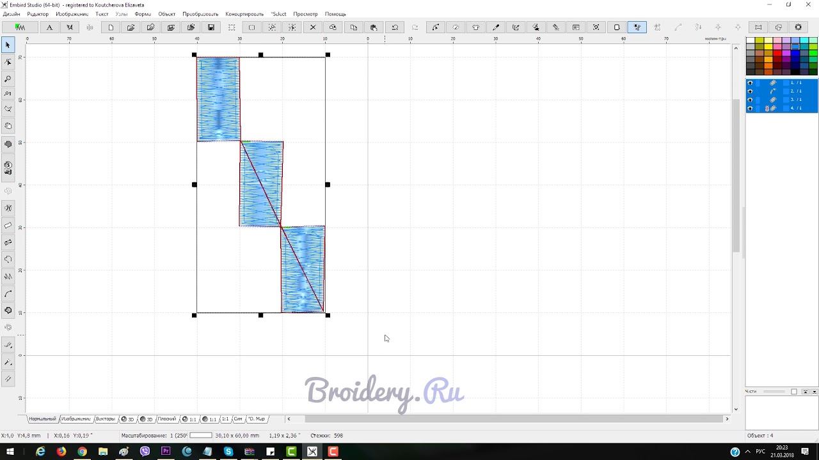Switch to the Плоский view tab
Screen dimensions: 819x460
(x=166, y=419)
